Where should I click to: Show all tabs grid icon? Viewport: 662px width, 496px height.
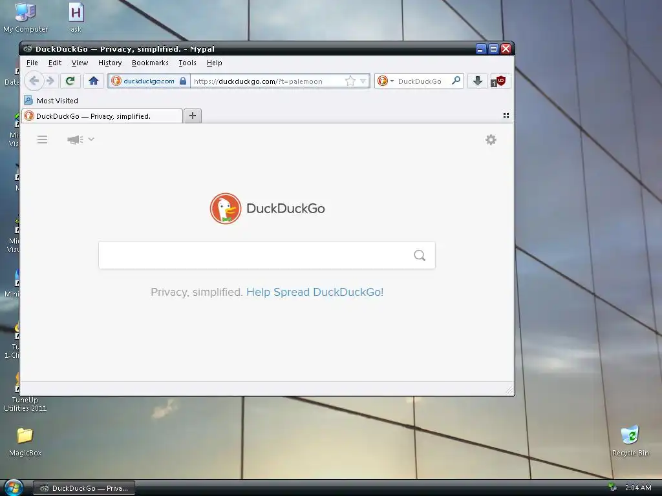click(x=506, y=116)
